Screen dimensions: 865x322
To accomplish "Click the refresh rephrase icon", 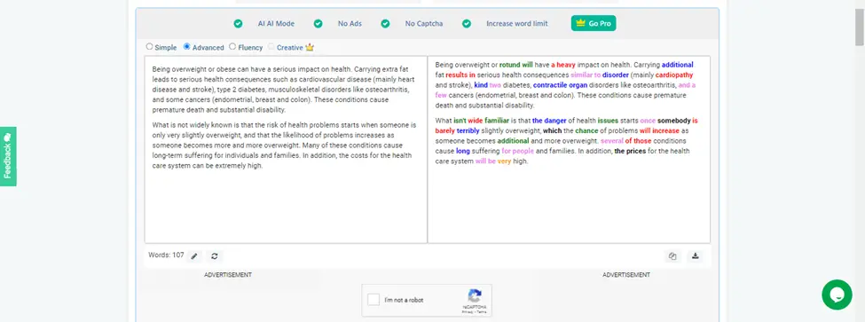I will click(215, 255).
